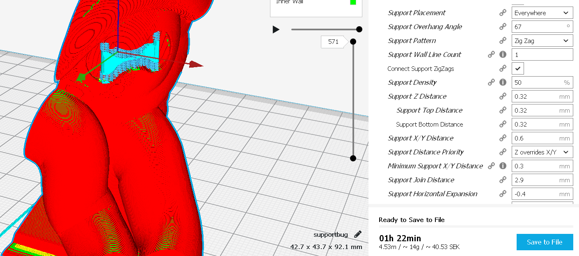Click the Support Wall Line Count field

coord(542,54)
